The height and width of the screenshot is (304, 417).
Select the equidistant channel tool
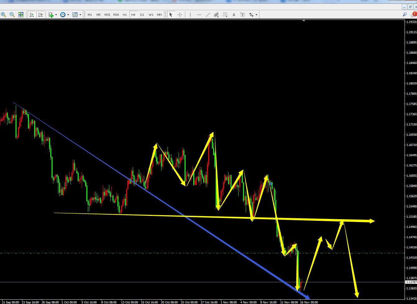point(216,15)
